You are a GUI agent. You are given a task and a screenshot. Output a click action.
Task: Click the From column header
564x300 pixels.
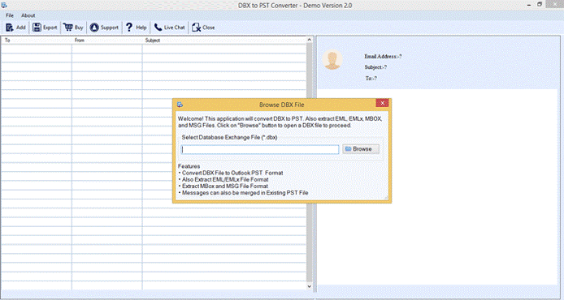106,41
